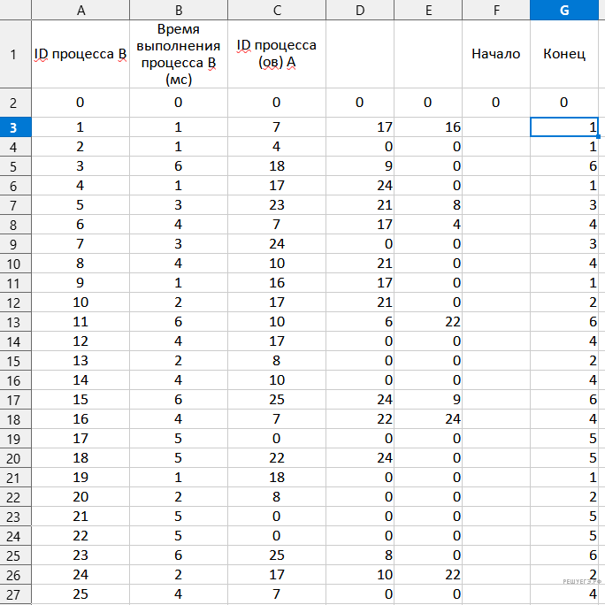Viewport: 605px width, 605px height.
Task: Click column D header
Action: coord(360,11)
